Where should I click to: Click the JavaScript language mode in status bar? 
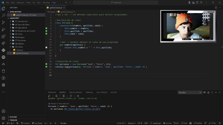point(156,123)
